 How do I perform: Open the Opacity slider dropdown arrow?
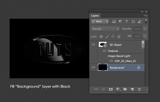coord(145,29)
